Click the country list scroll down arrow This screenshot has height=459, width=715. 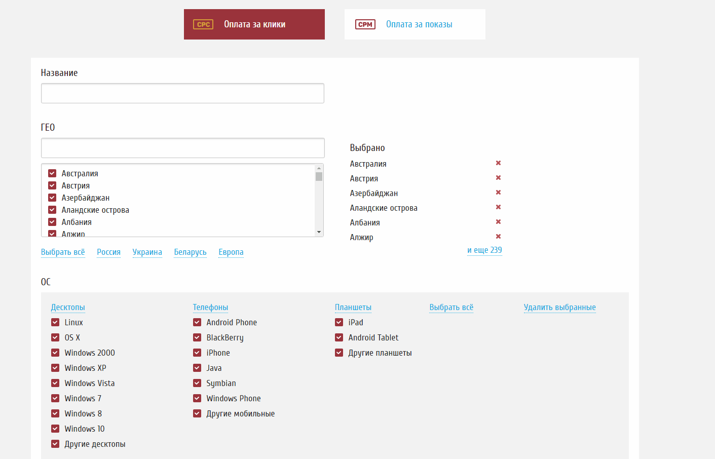319,232
